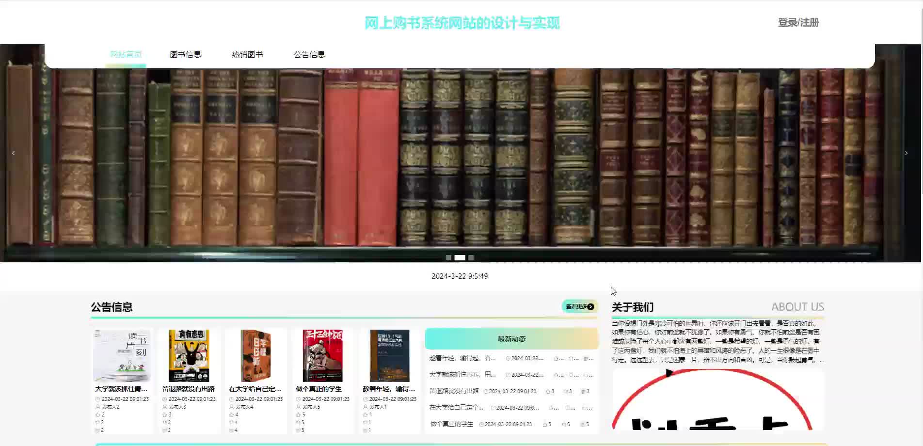
Task: Click the 查看更多 button
Action: pos(580,306)
